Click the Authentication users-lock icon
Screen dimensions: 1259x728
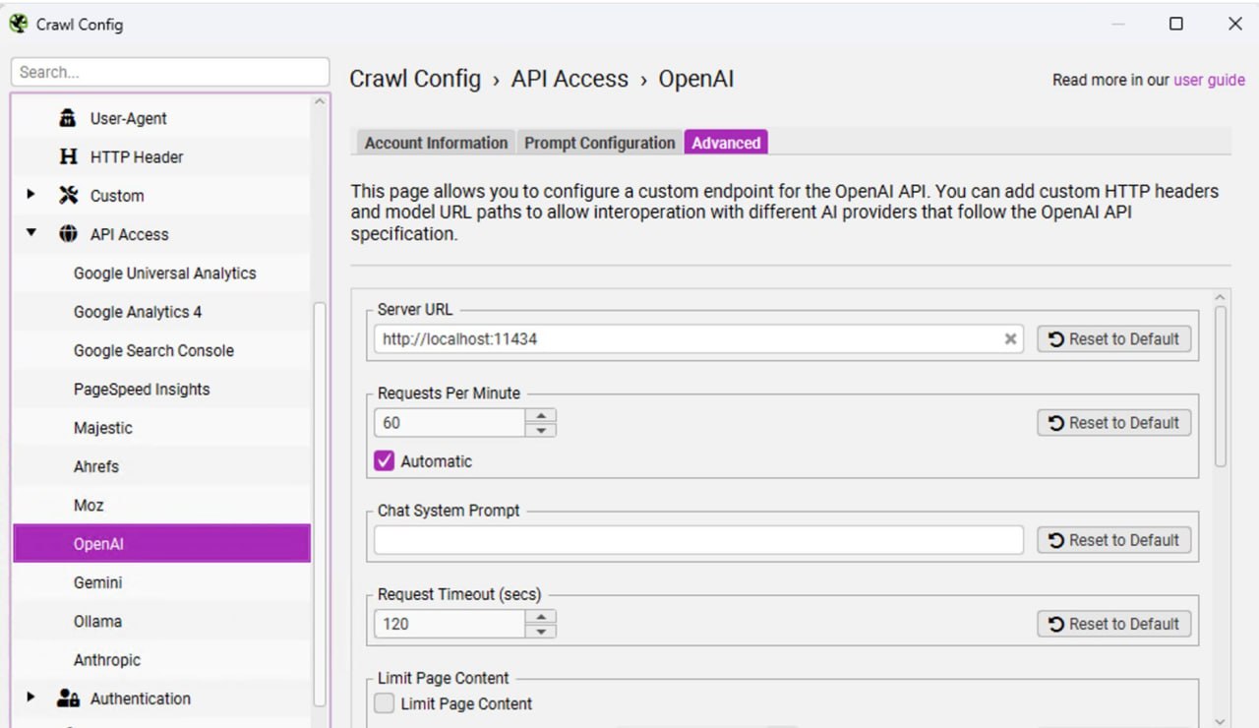pos(68,698)
